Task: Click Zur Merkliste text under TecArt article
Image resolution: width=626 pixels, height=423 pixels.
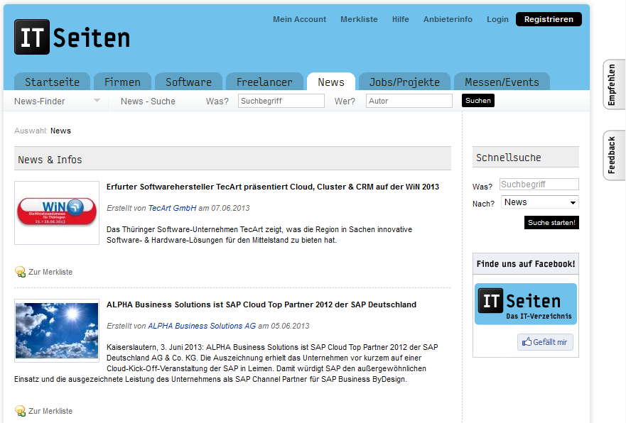Action: tap(50, 272)
